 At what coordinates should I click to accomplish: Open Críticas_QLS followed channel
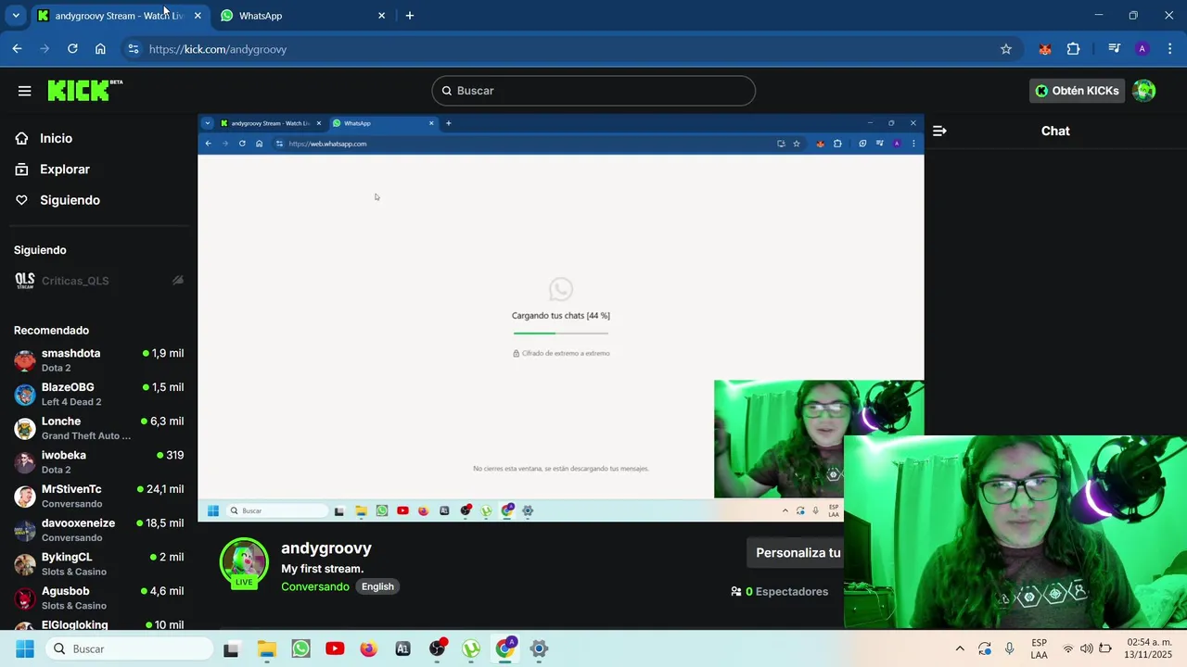(x=98, y=281)
